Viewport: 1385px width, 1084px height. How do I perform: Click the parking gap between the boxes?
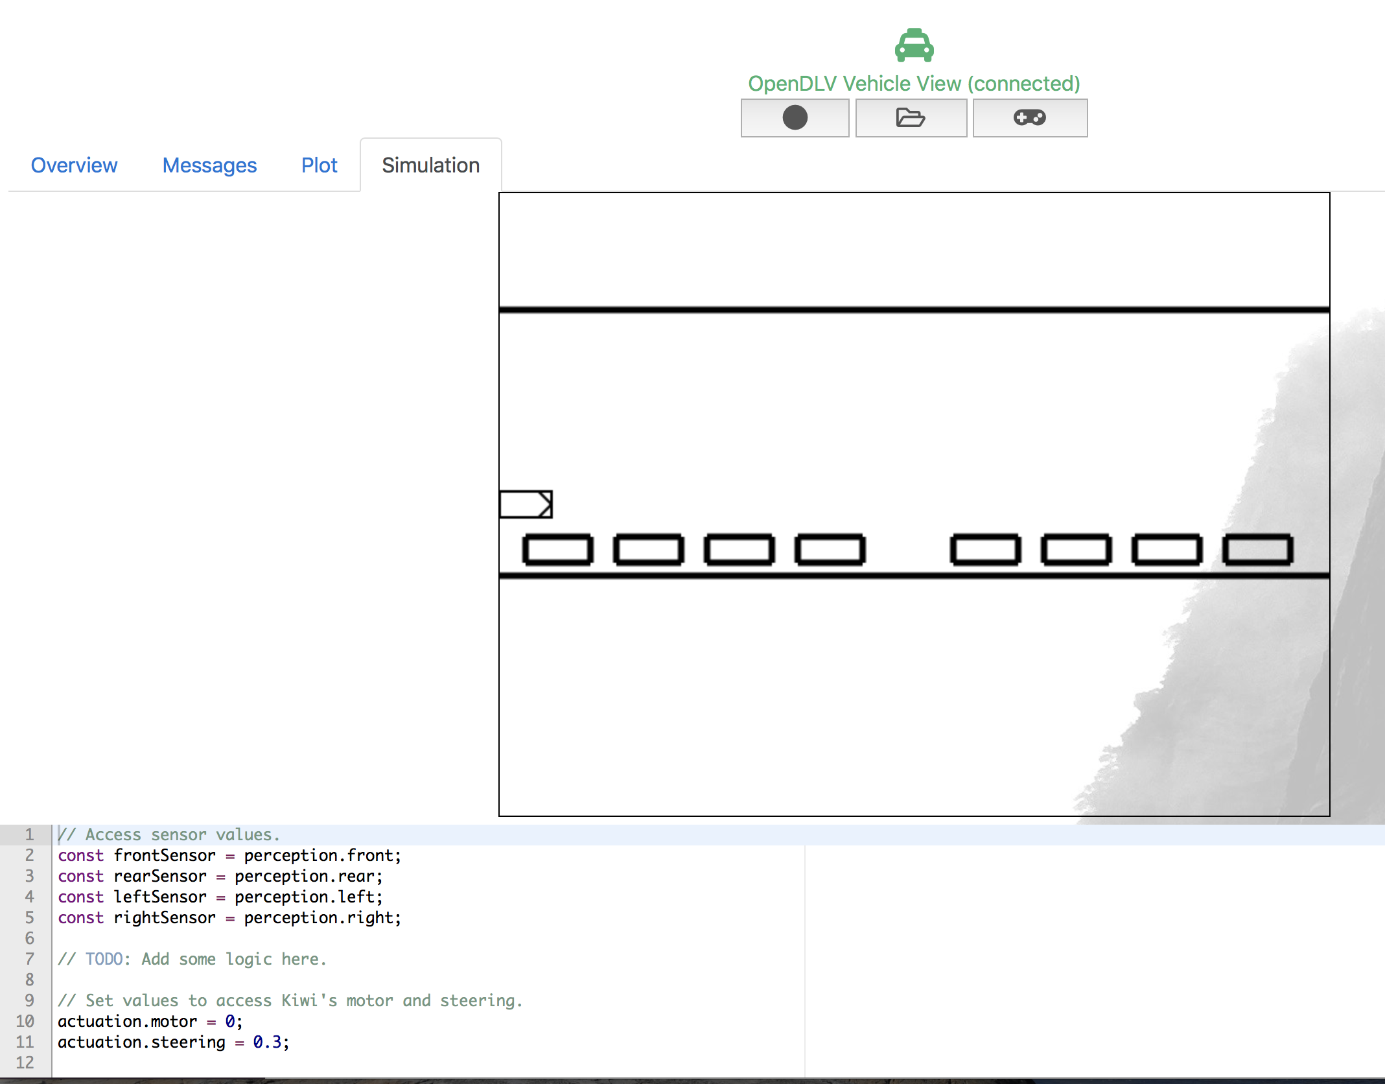point(907,550)
